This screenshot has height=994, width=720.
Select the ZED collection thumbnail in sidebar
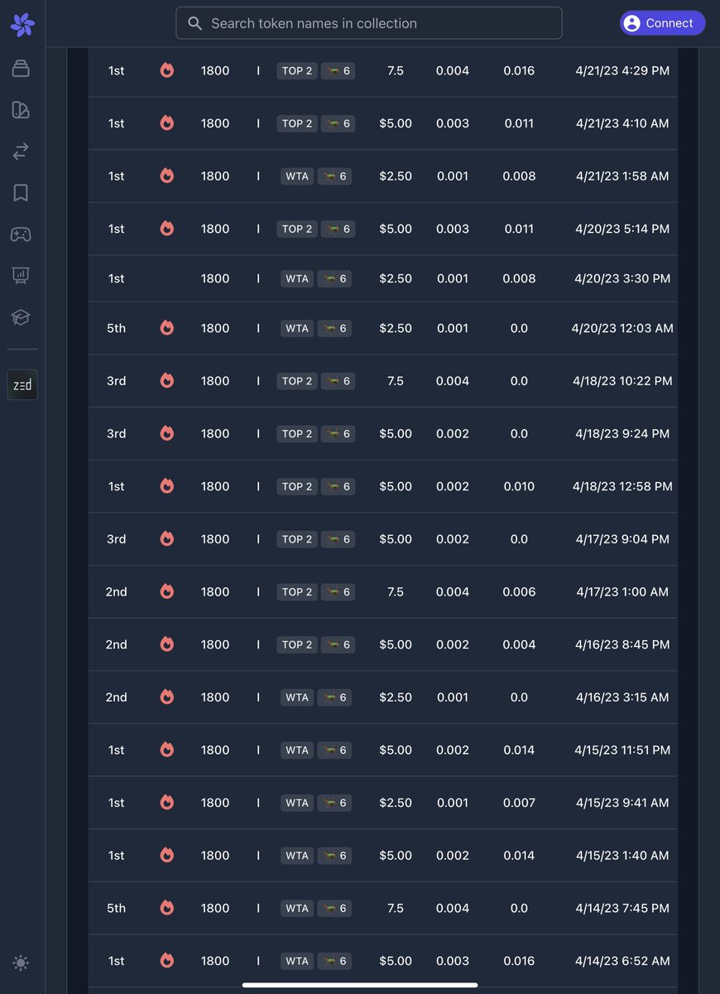click(x=22, y=384)
